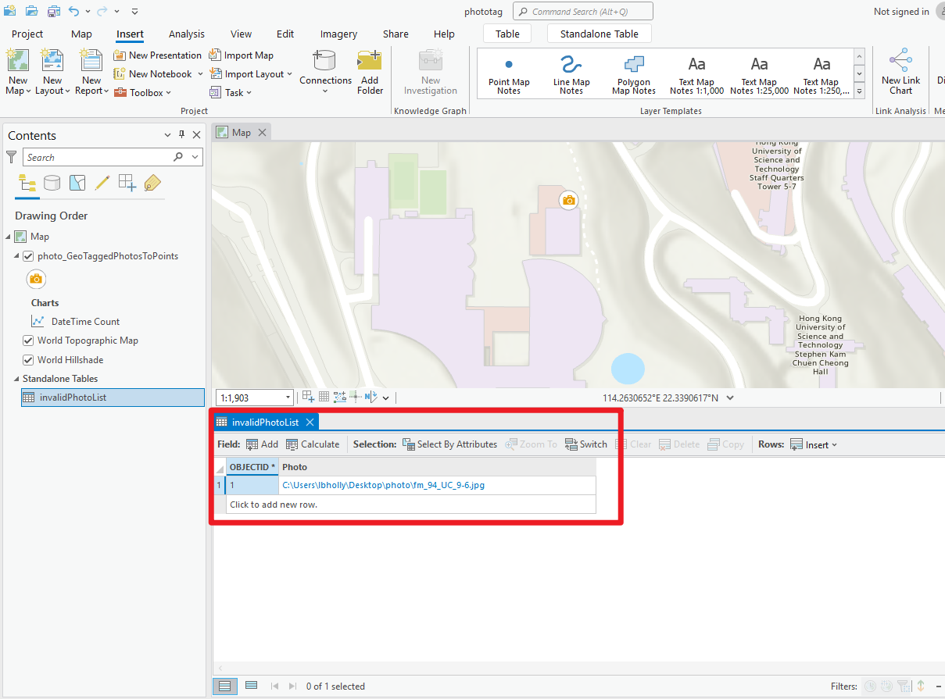Click the camera marker on the map

click(568, 200)
